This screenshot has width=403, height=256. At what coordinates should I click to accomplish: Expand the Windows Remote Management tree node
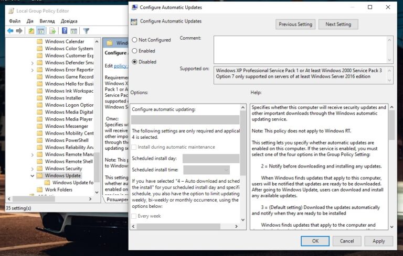(x=32, y=154)
